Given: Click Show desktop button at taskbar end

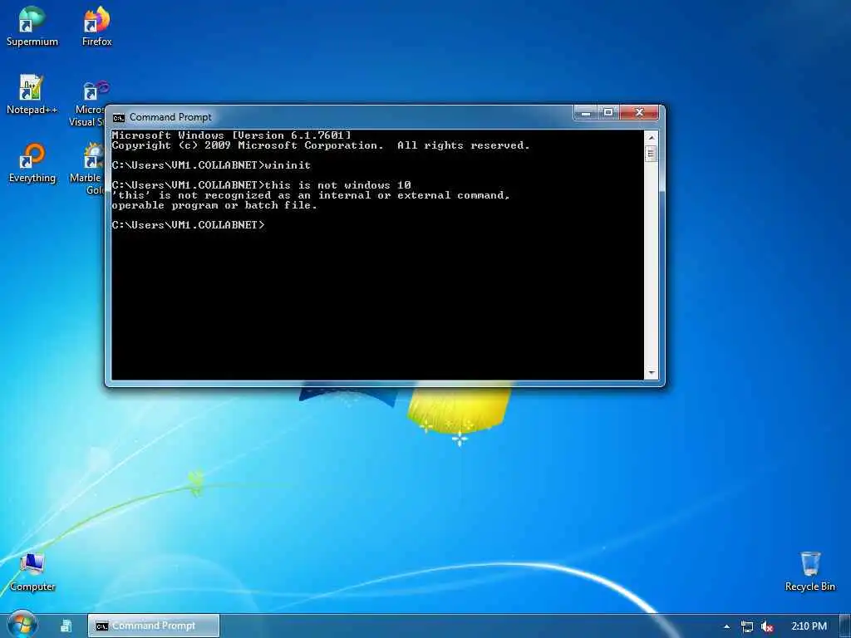Looking at the screenshot, I should point(846,626).
